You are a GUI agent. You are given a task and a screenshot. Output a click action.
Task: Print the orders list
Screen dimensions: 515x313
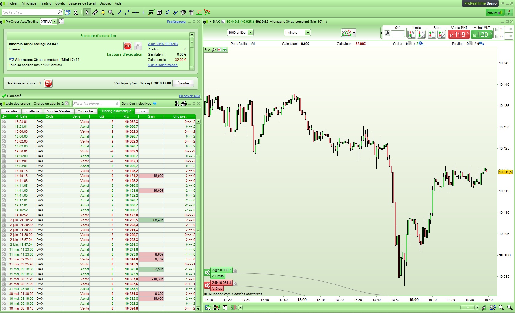[x=184, y=104]
